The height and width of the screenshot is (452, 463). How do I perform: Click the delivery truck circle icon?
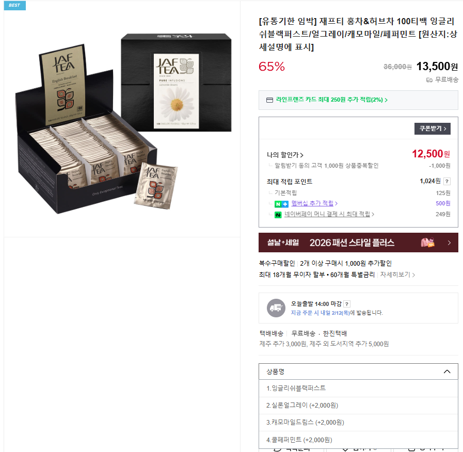click(x=276, y=308)
